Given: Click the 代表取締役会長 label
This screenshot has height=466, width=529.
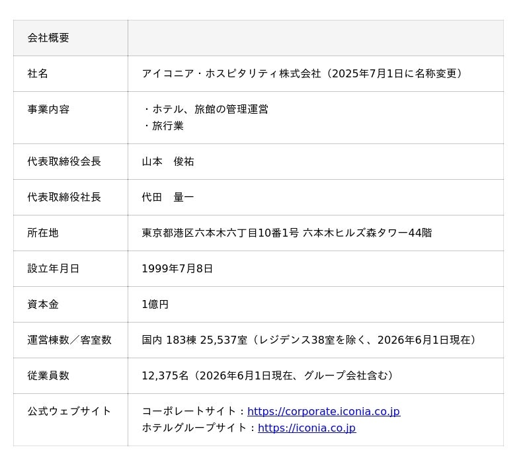Looking at the screenshot, I should (x=64, y=161).
